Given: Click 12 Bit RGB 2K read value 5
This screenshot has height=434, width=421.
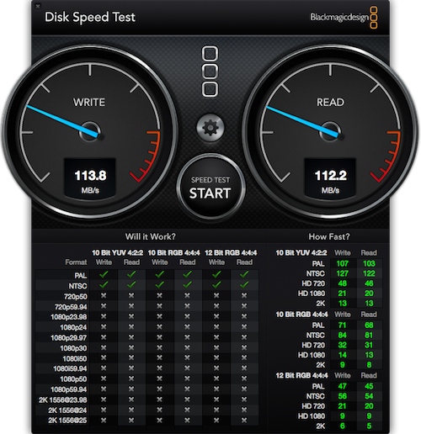Looking at the screenshot, I should 369,426.
